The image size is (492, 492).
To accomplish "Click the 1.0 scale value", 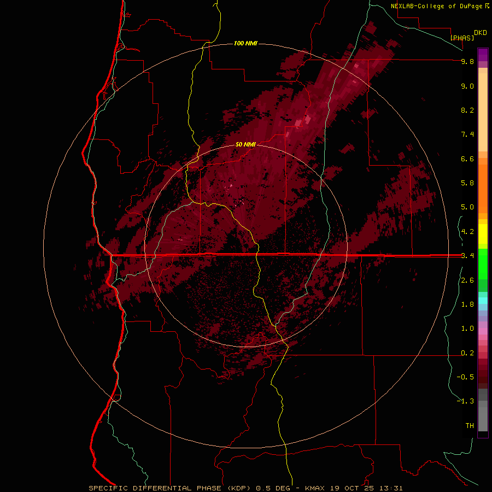I will click(467, 329).
